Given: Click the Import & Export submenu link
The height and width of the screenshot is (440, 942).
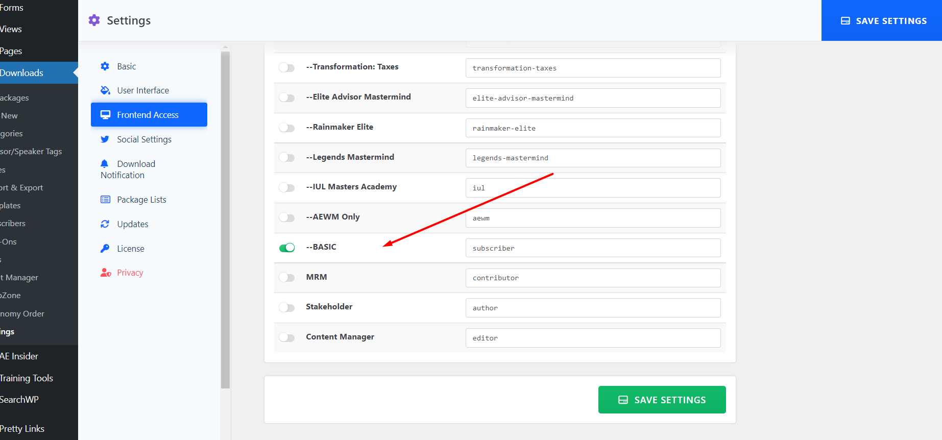Looking at the screenshot, I should coord(22,188).
